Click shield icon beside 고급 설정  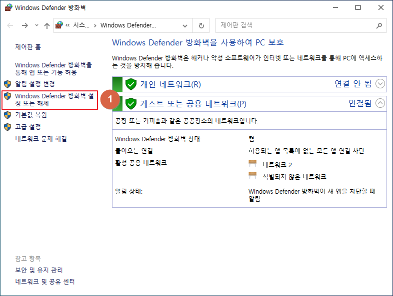[x=7, y=127]
